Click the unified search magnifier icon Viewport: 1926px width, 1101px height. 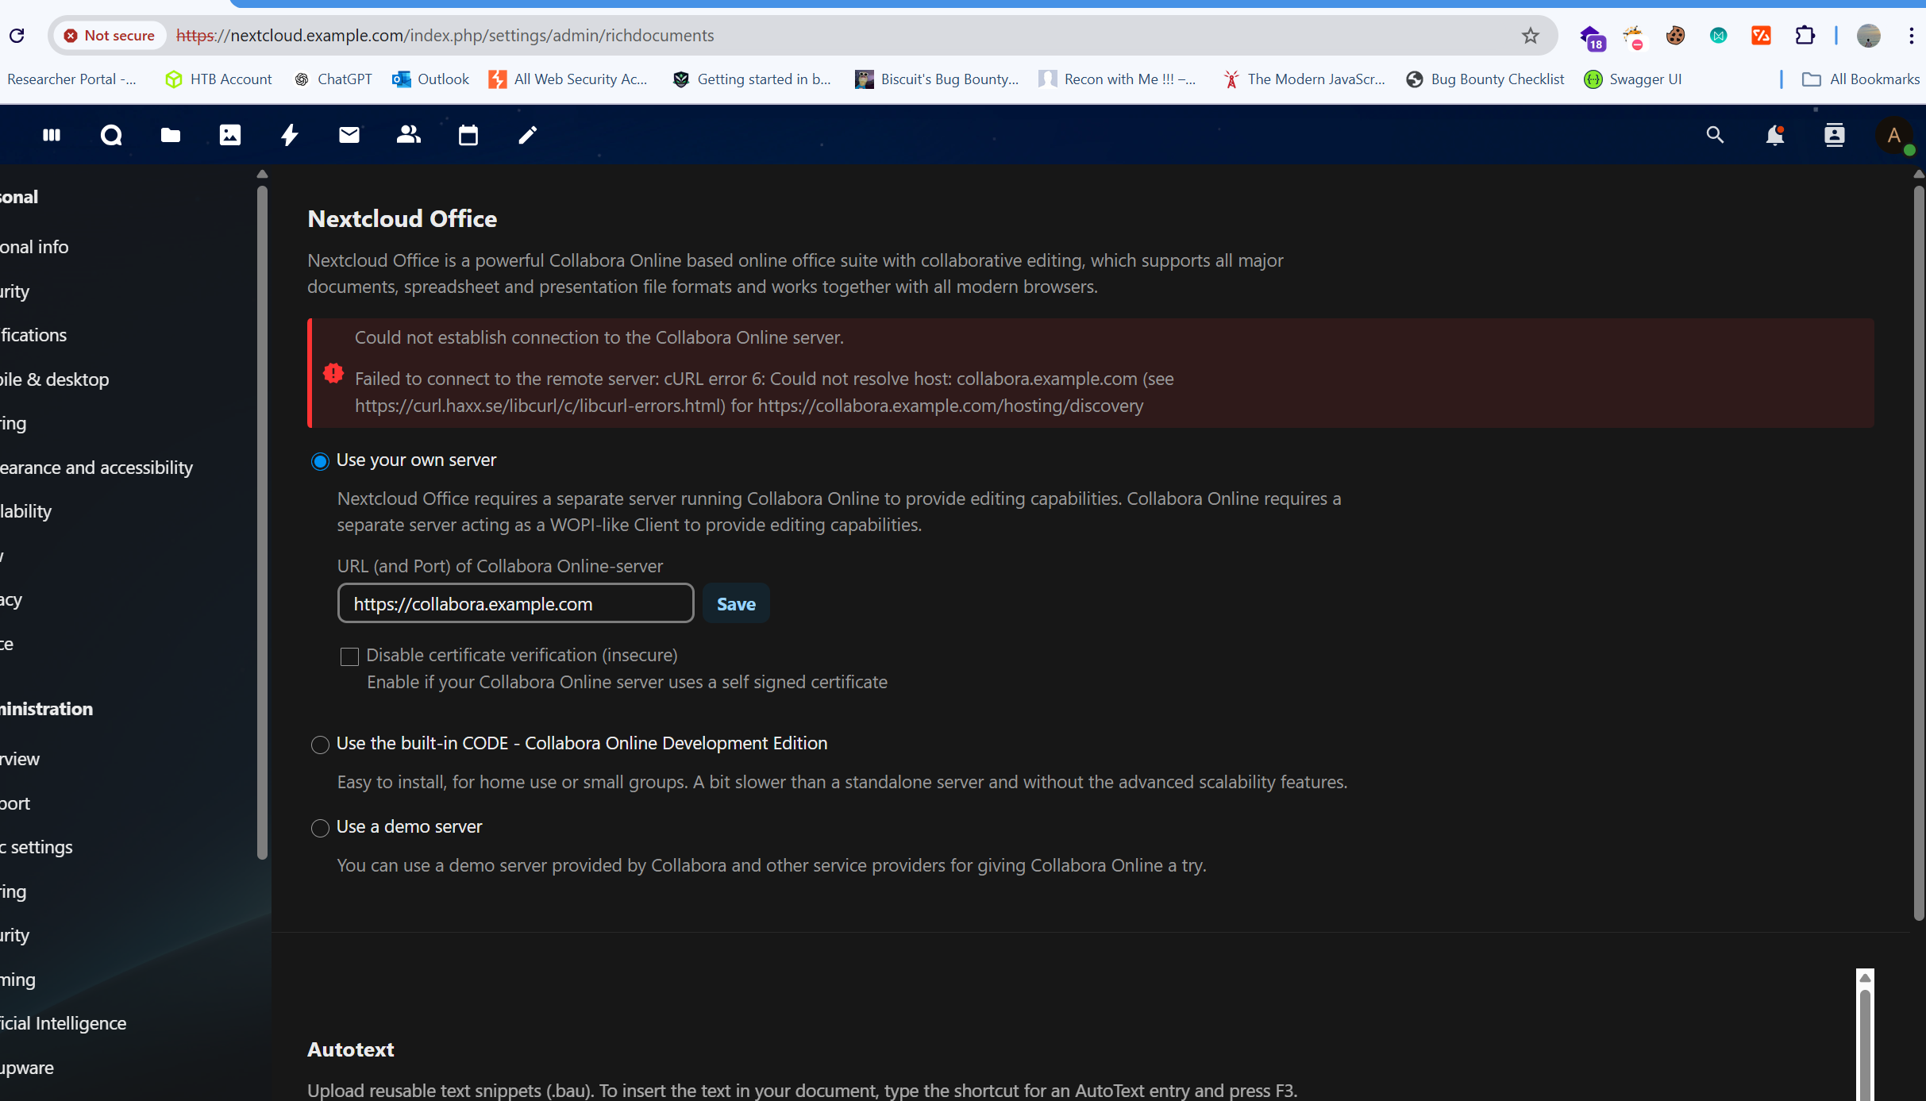pos(1715,135)
